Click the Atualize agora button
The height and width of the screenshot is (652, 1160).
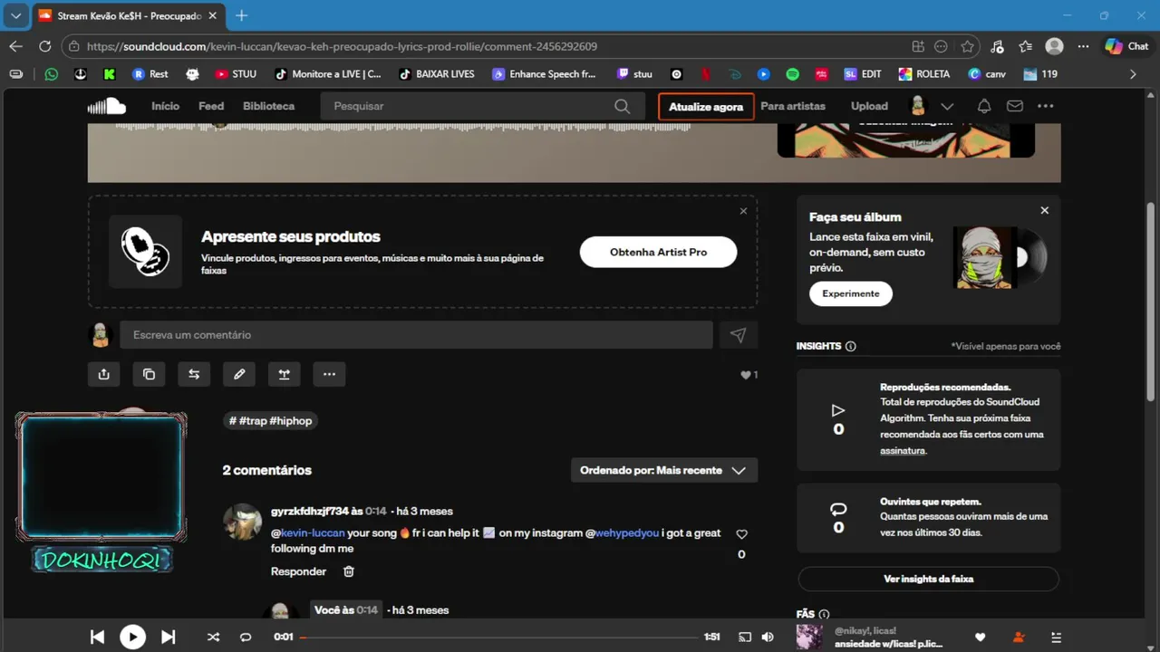pos(706,106)
